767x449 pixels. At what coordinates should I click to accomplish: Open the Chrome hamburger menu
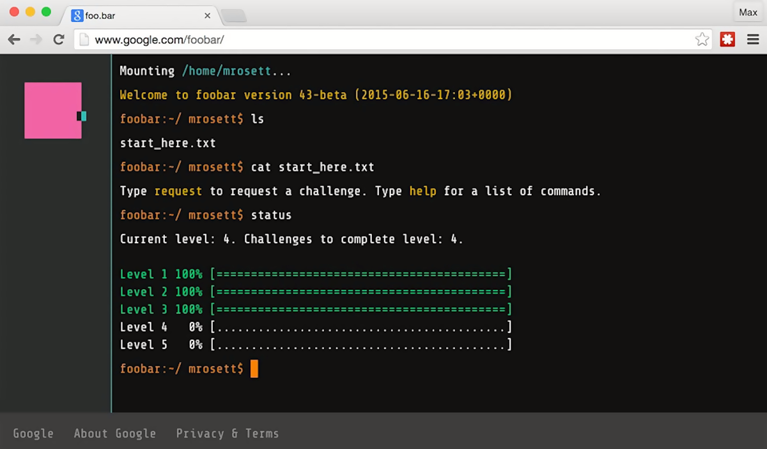[753, 40]
